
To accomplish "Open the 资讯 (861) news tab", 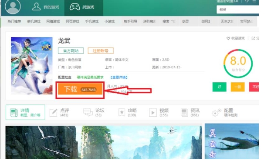I will 190,112.
